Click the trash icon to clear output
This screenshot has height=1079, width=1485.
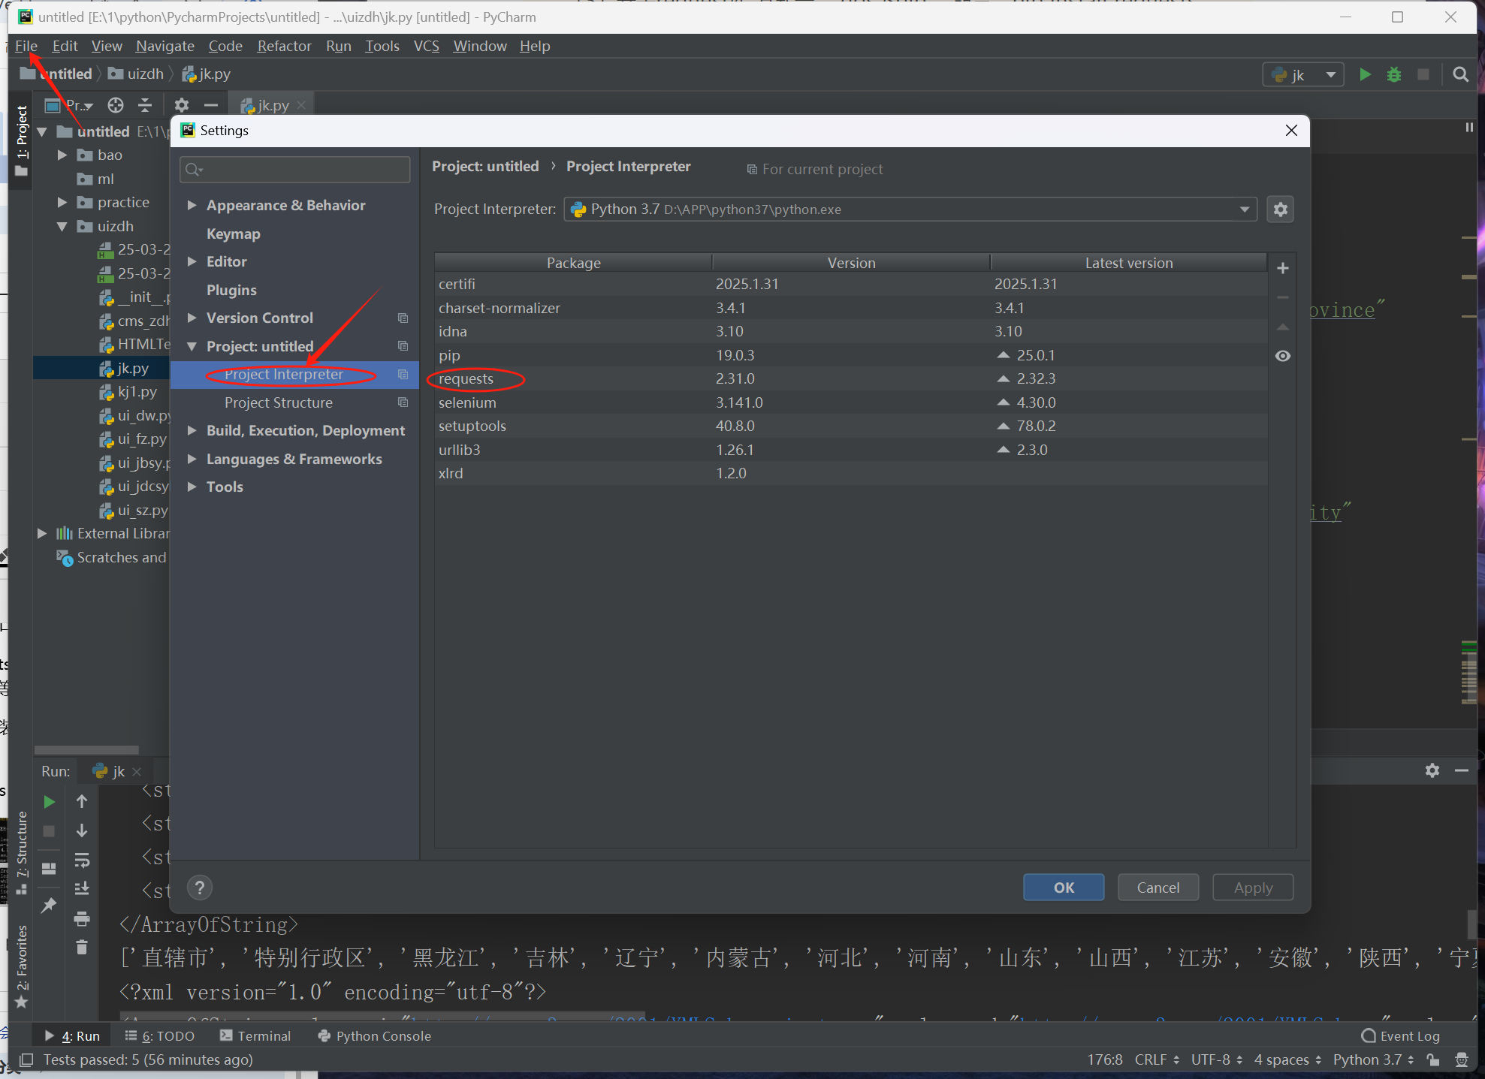pos(82,948)
